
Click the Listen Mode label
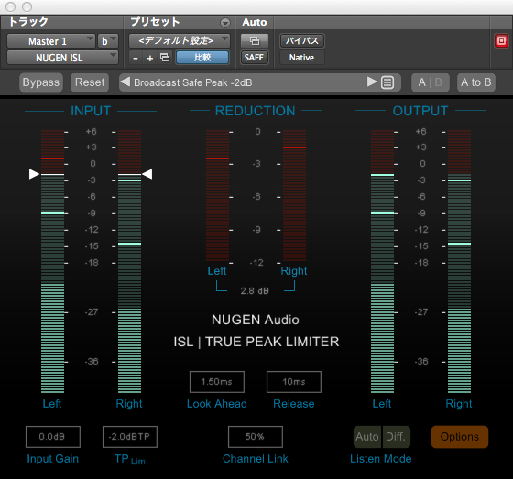pos(381,459)
